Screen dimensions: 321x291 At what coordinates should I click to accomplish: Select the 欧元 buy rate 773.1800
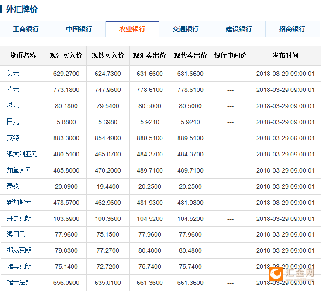click(66, 90)
